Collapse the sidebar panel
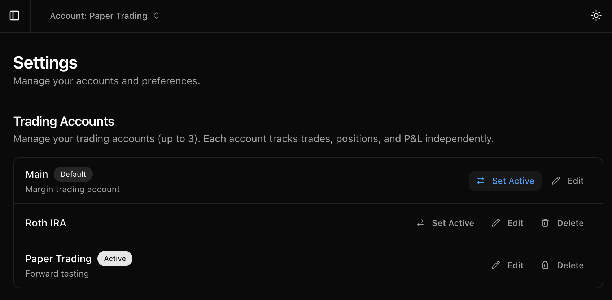612x300 pixels. click(15, 16)
